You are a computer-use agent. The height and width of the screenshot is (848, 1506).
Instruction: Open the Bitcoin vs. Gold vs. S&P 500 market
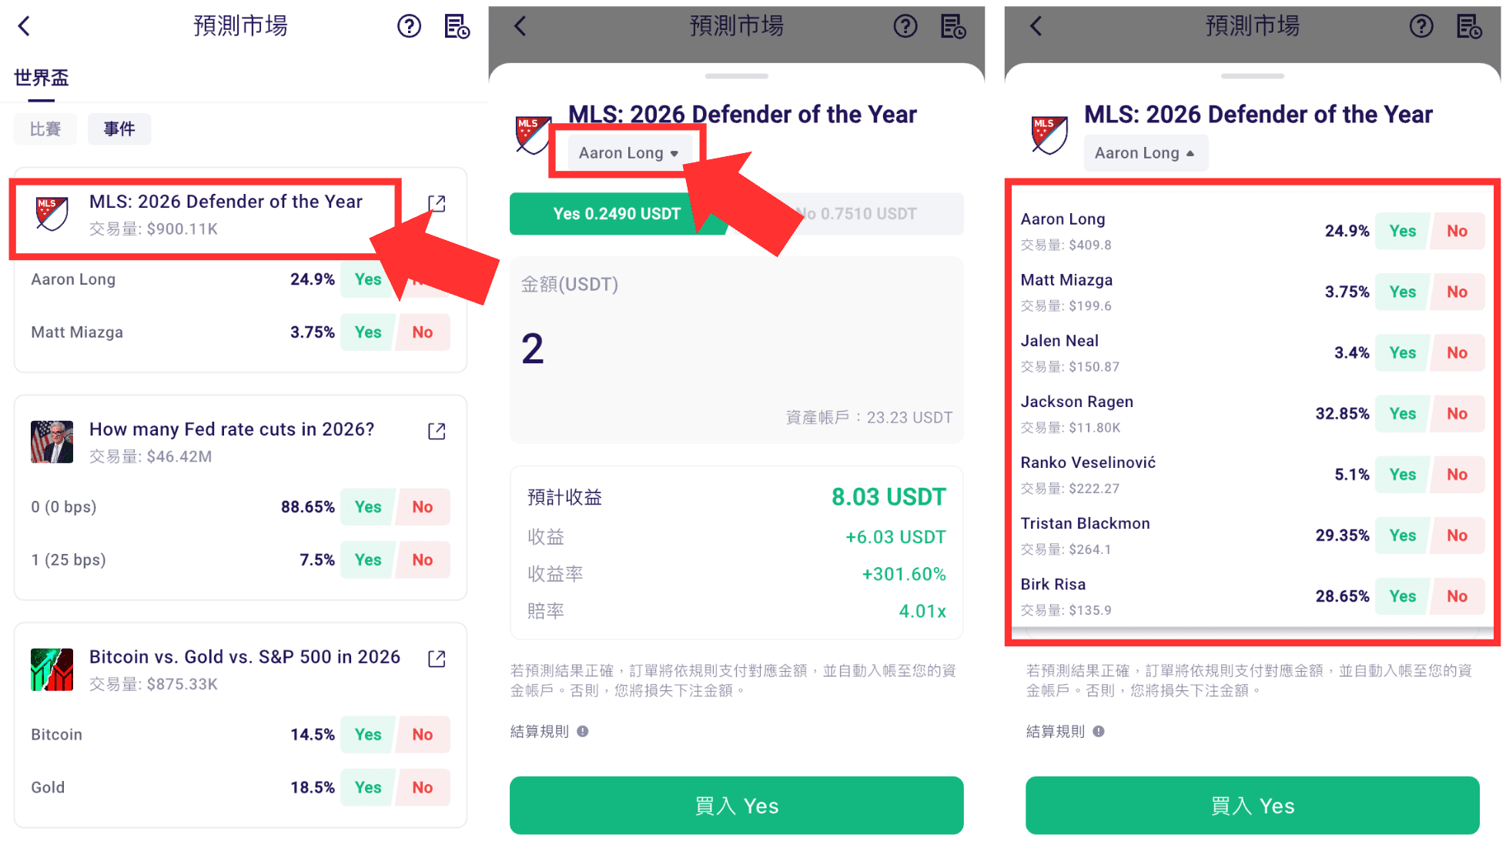click(245, 657)
